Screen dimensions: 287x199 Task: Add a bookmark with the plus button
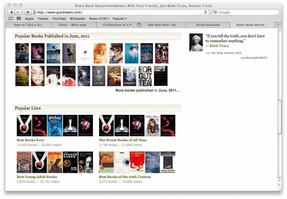(28, 12)
